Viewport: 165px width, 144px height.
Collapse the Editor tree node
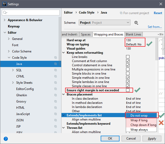click(5, 33)
